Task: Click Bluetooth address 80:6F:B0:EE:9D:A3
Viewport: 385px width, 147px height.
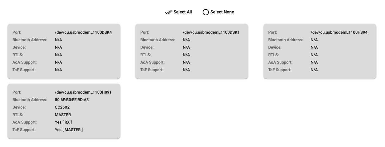Action: pyautogui.click(x=72, y=100)
